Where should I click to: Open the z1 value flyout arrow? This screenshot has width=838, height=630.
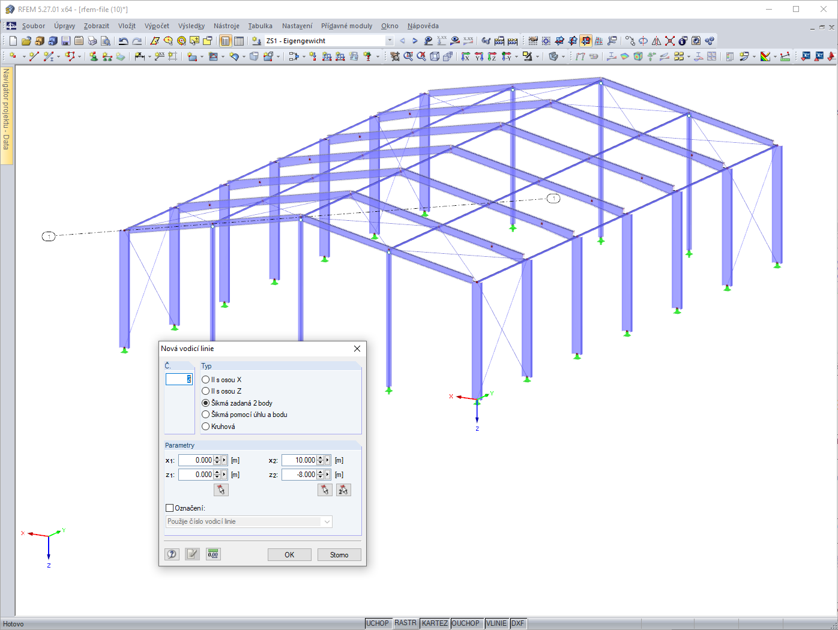[x=225, y=475]
